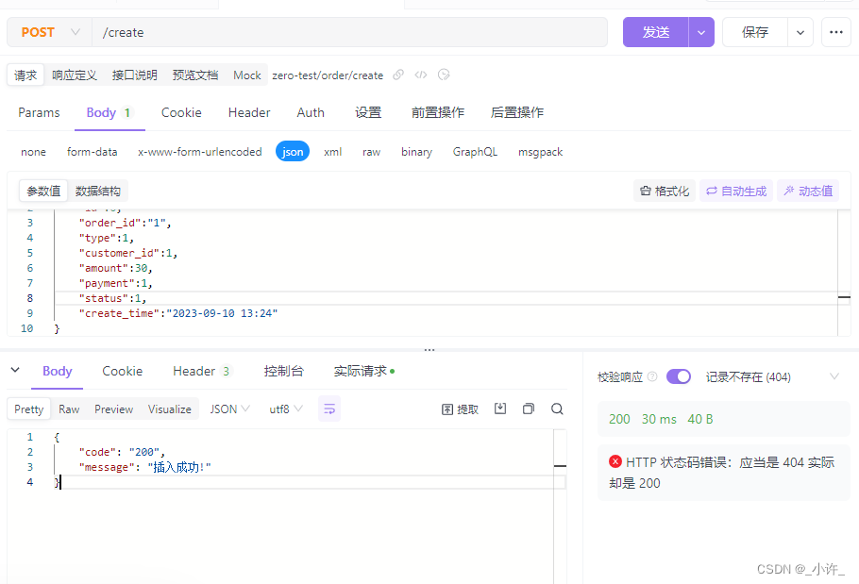Viewport: 859px width, 584px height.
Task: Open the code generation icon next to endpoint name
Action: point(420,75)
